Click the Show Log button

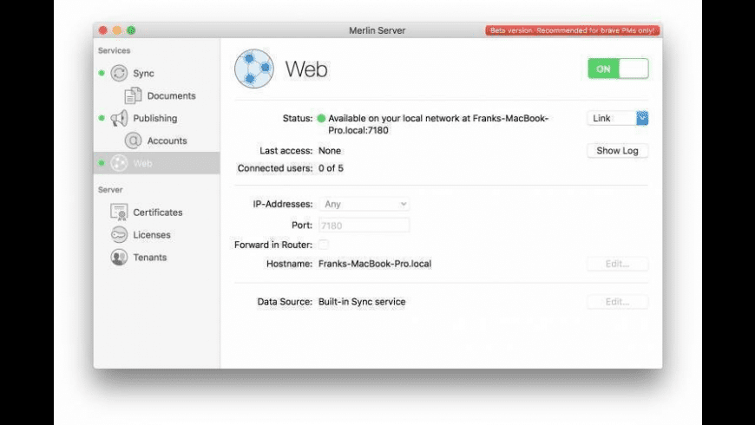[x=617, y=151]
